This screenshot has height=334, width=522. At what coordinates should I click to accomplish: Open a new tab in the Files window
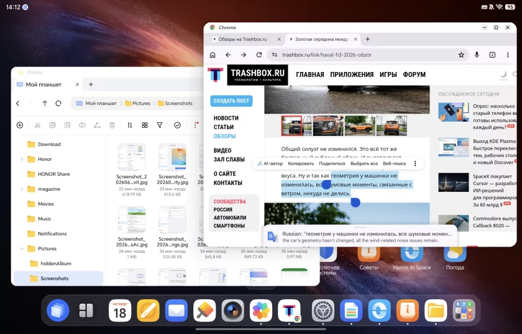point(91,84)
